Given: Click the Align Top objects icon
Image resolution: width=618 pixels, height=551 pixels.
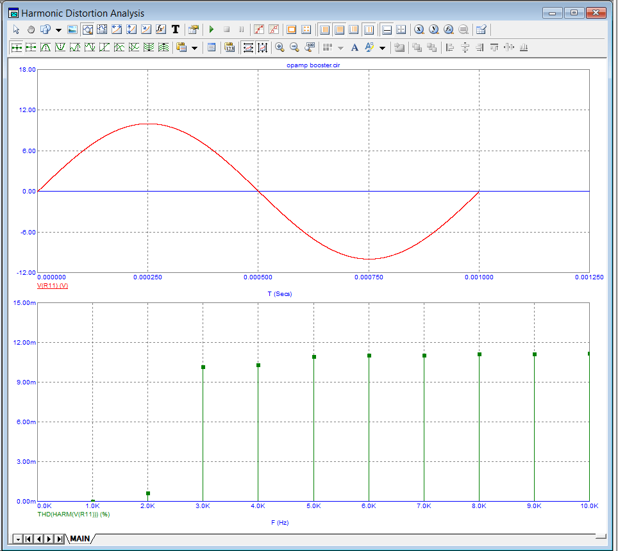Looking at the screenshot, I should click(494, 47).
